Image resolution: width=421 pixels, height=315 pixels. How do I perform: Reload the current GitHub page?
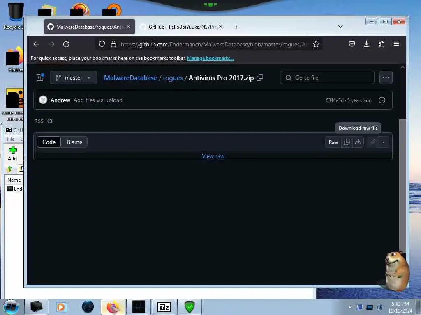66,44
